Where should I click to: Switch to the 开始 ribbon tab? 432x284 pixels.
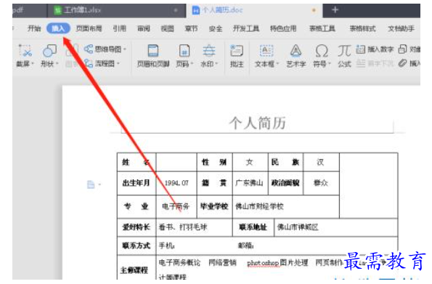34,28
